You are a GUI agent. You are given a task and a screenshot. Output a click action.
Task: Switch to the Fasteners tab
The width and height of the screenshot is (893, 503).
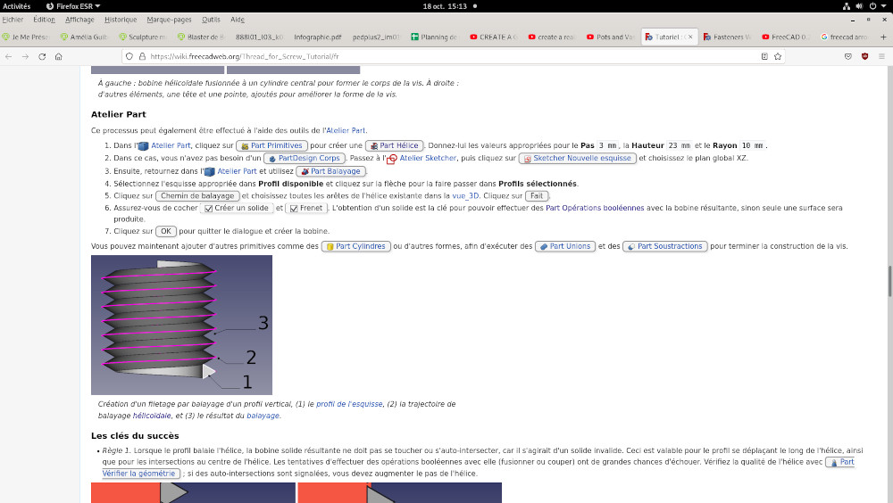click(727, 37)
